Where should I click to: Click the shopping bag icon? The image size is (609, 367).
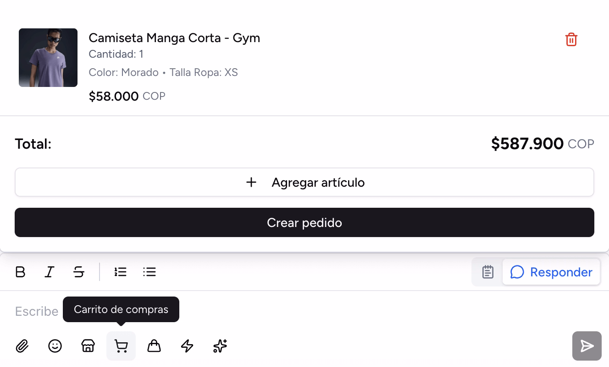pyautogui.click(x=154, y=346)
